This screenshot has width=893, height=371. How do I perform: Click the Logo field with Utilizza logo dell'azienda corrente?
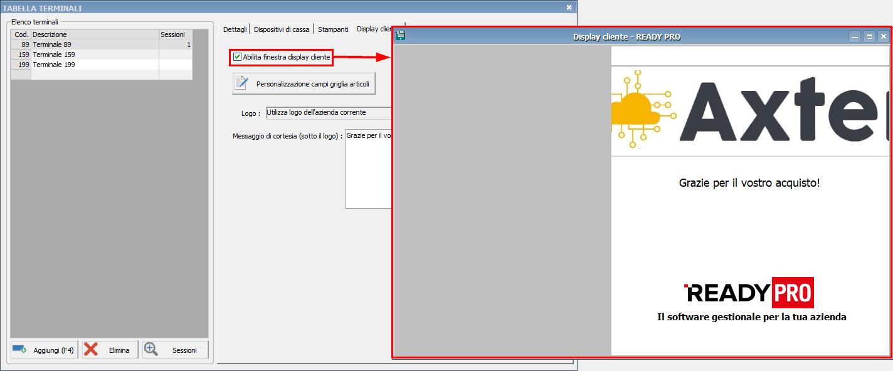click(x=329, y=113)
